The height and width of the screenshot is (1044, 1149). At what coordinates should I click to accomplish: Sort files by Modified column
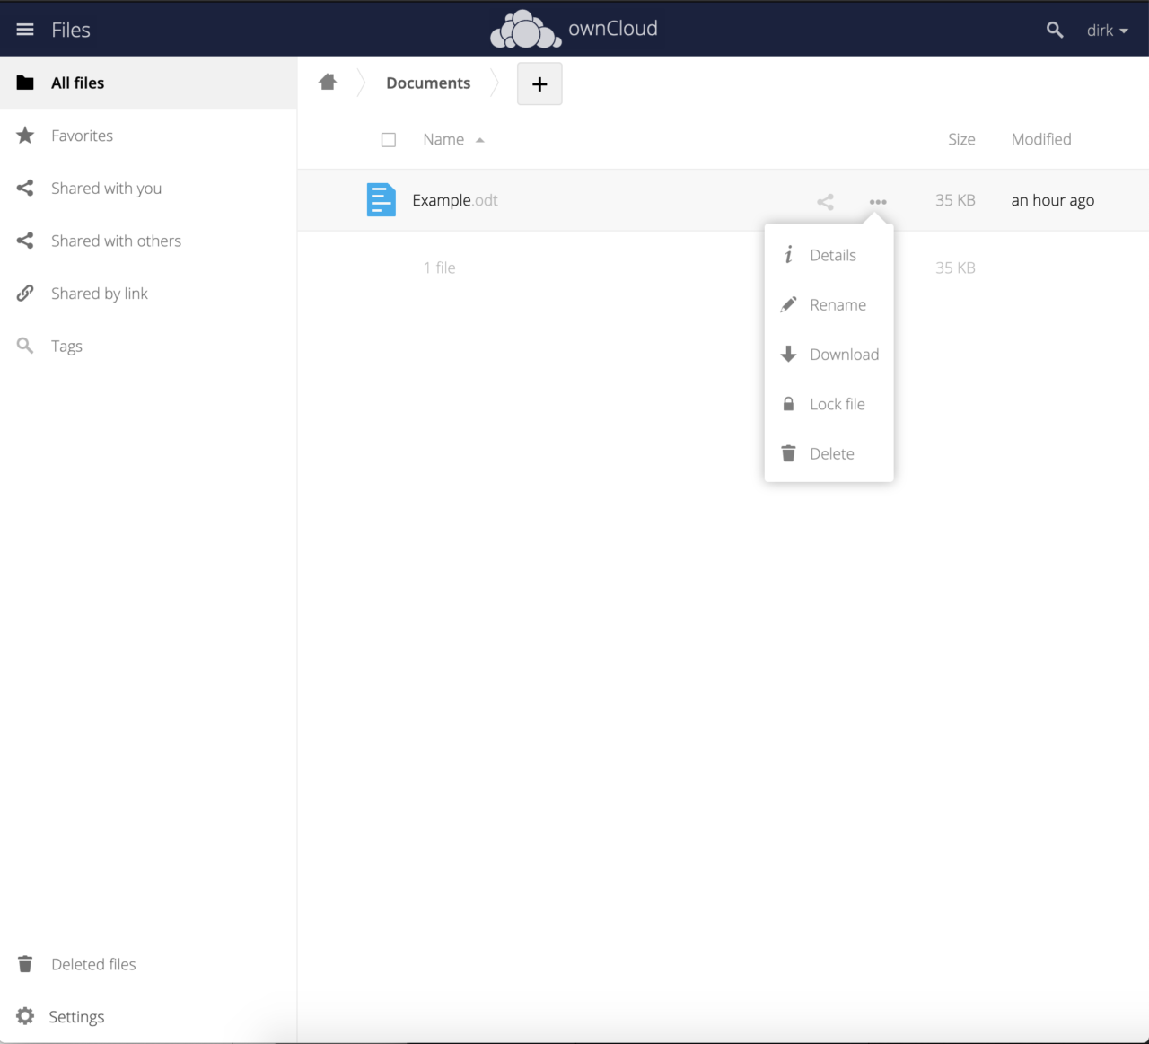click(1041, 139)
